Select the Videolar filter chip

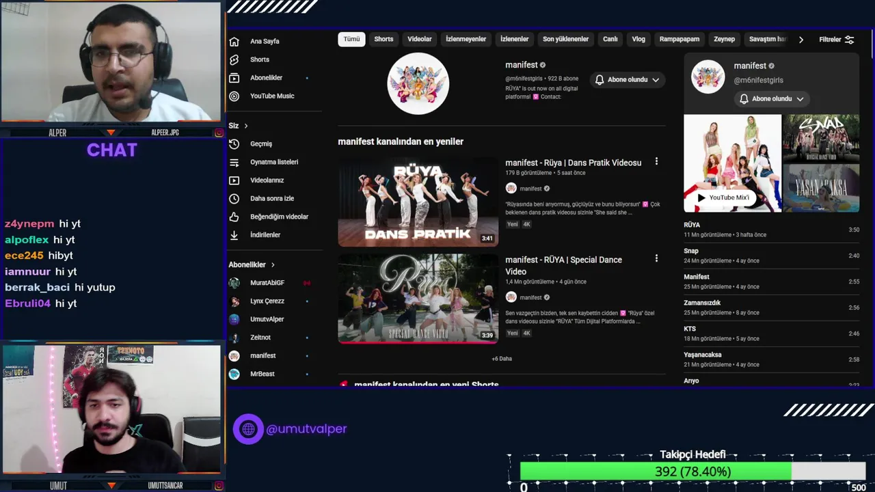coord(420,40)
